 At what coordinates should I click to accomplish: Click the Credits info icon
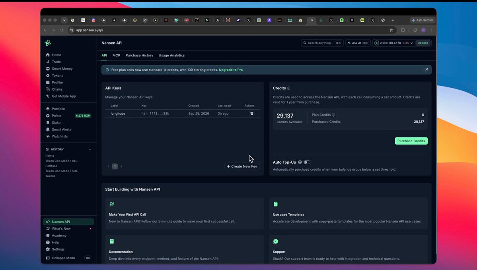pos(289,89)
